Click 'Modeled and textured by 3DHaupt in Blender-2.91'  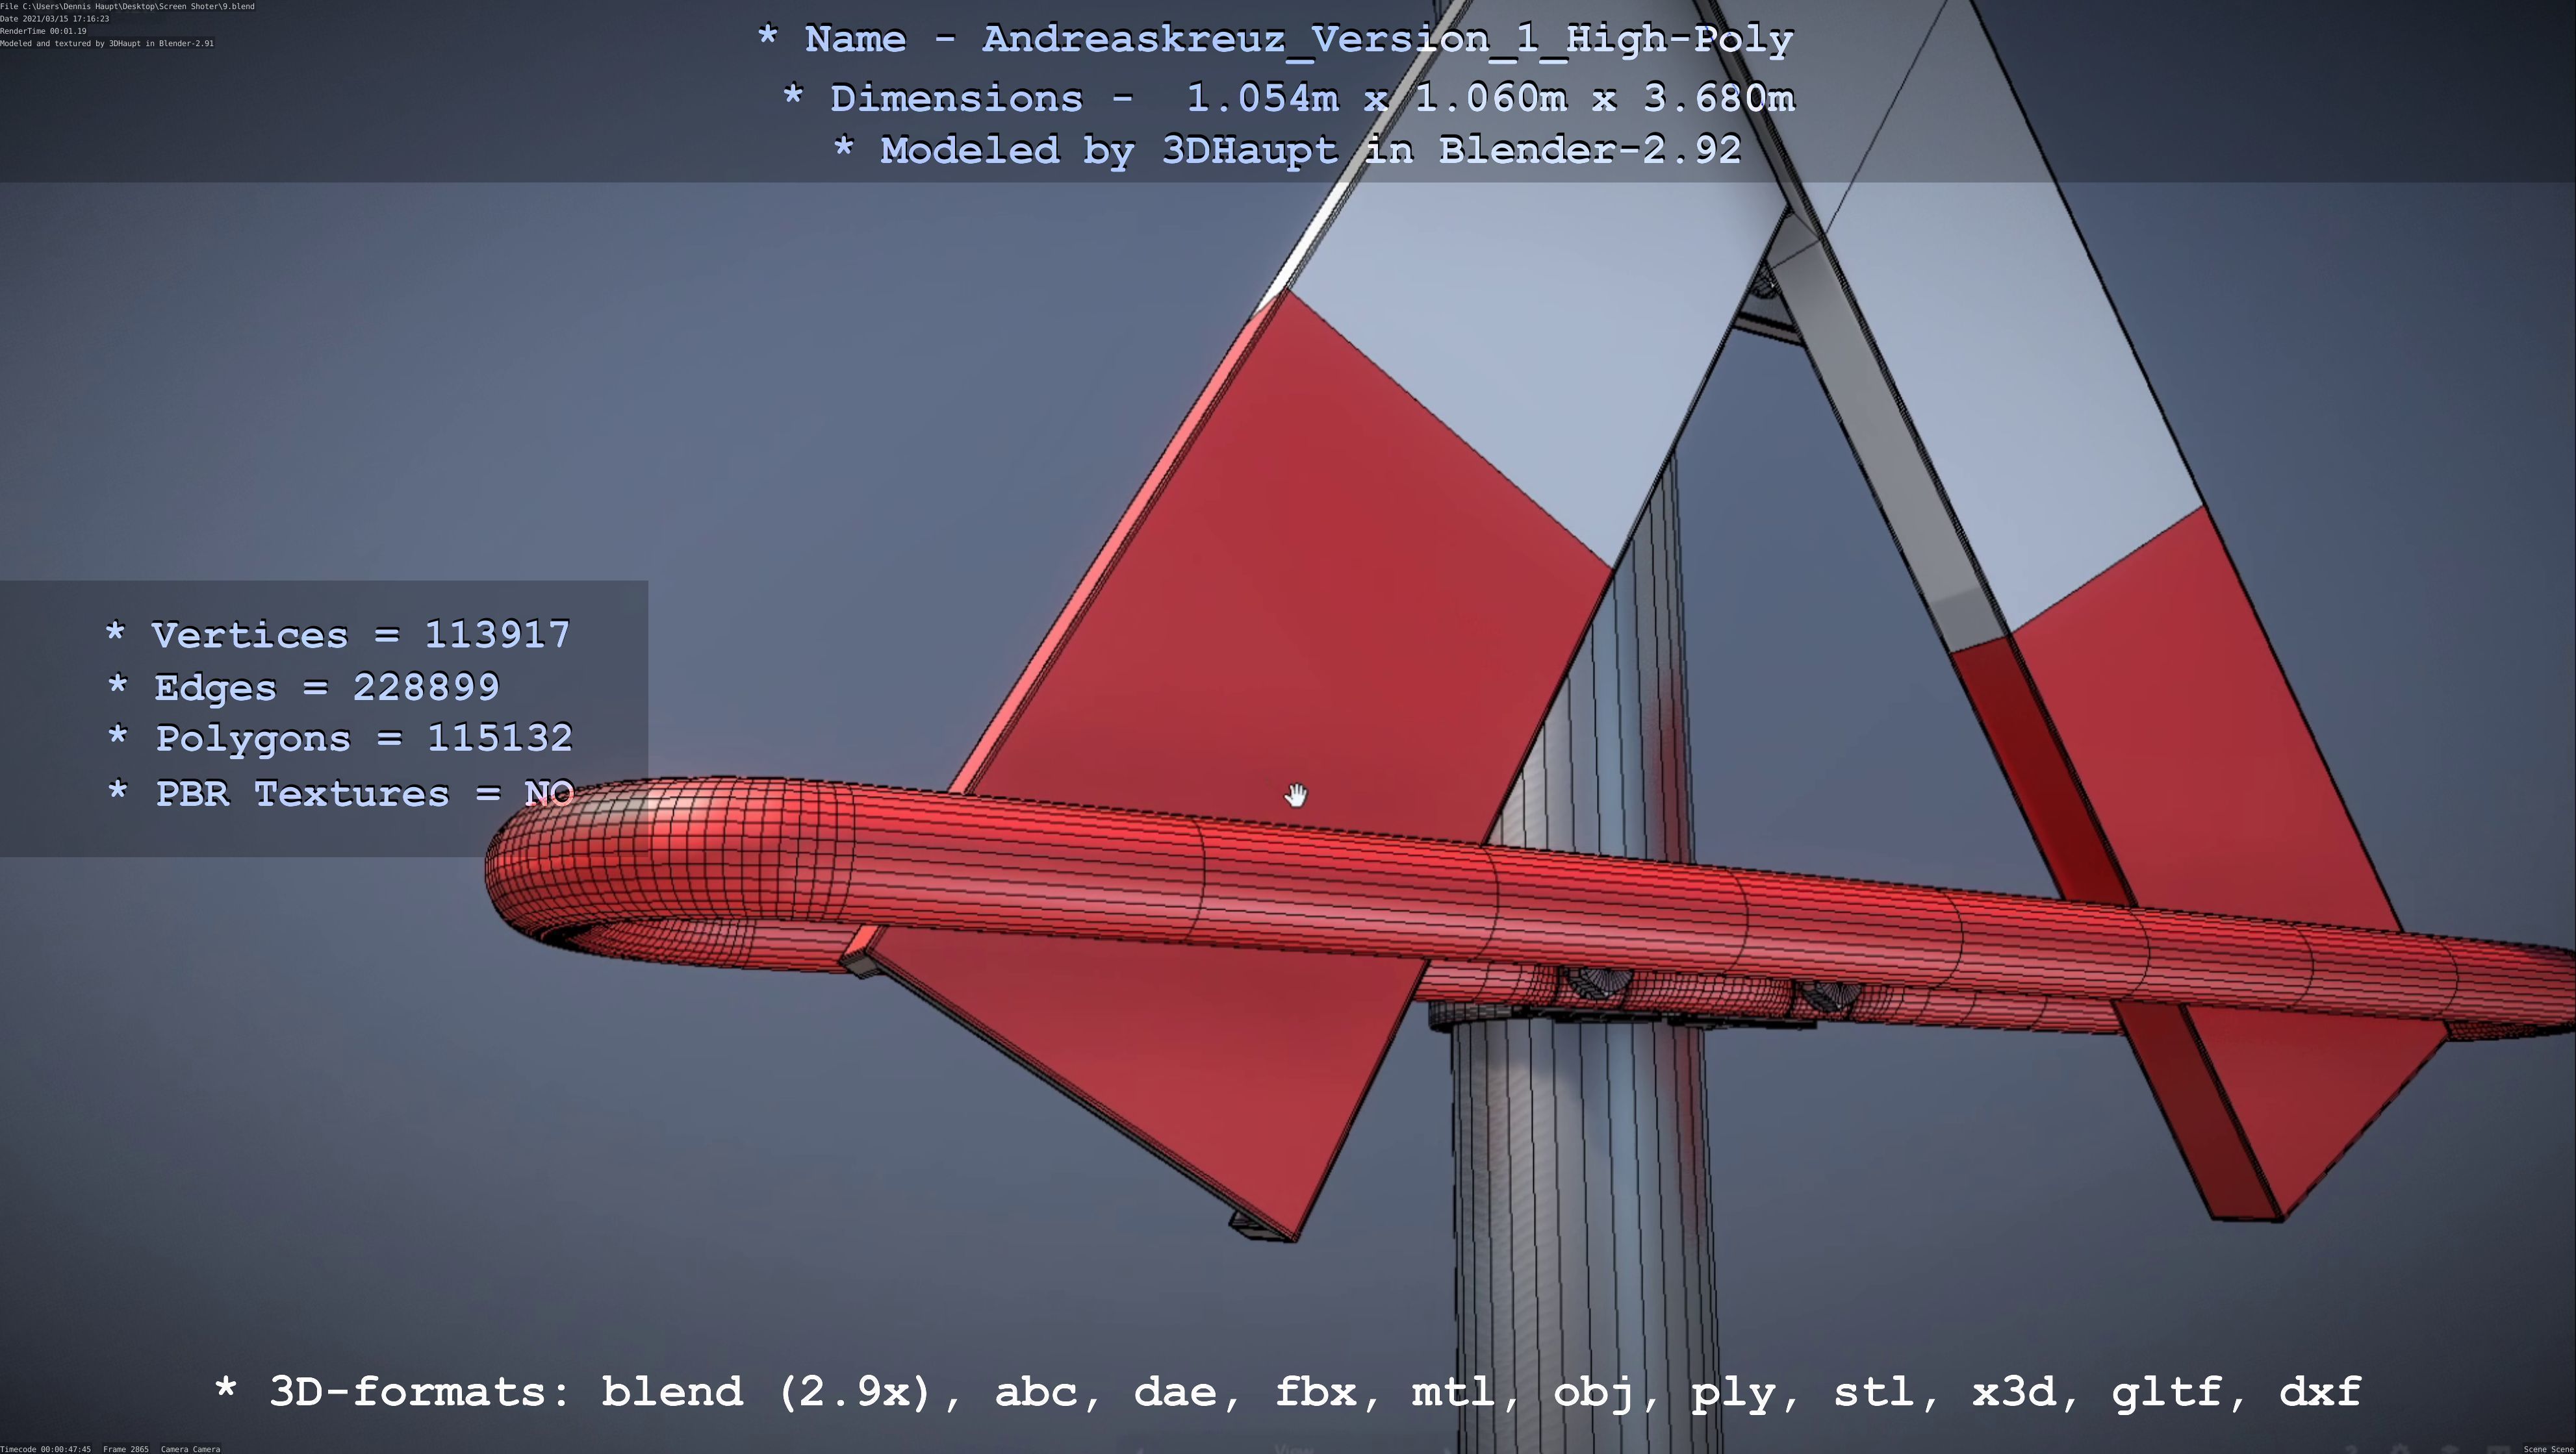[x=107, y=44]
